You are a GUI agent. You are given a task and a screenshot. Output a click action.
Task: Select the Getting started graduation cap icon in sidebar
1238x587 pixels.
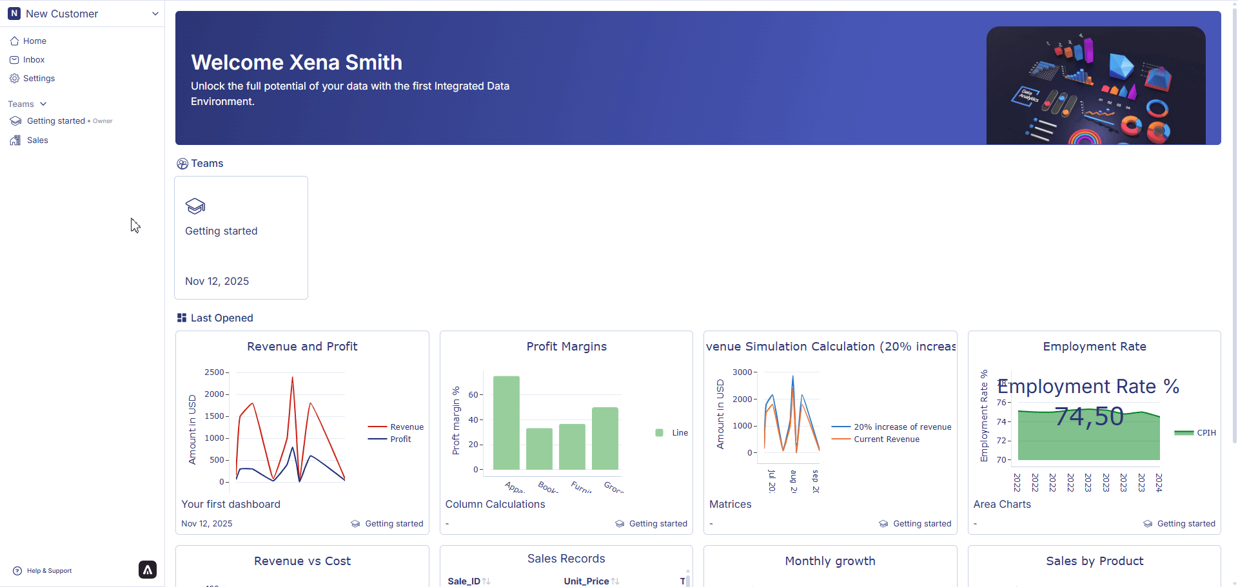pyautogui.click(x=15, y=120)
